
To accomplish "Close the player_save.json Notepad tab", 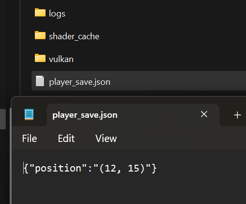I will click(x=204, y=114).
